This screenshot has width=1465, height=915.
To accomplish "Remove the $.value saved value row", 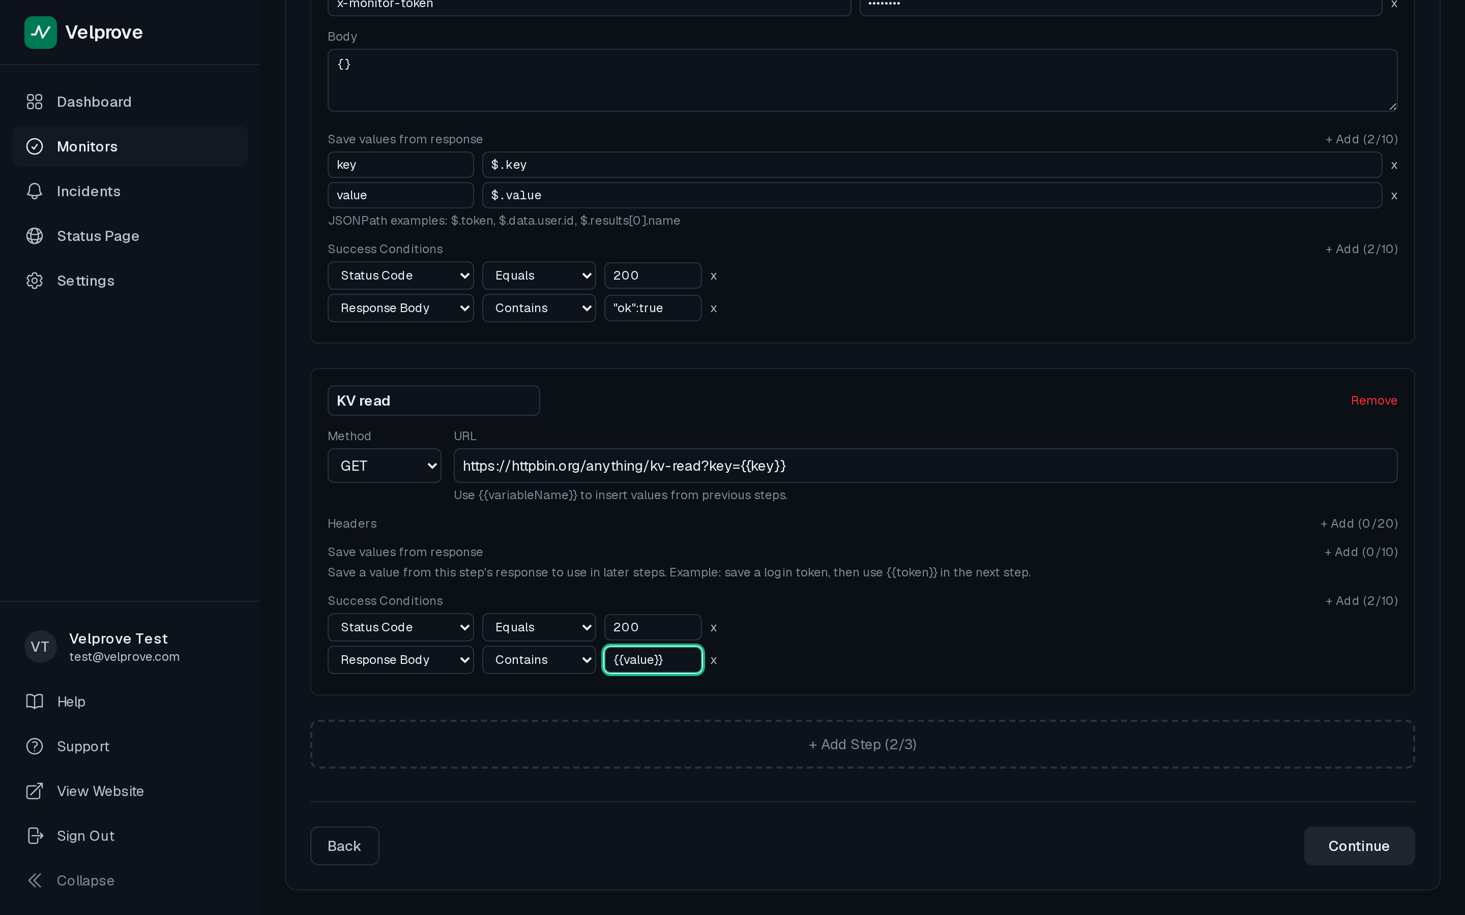I will [1394, 196].
